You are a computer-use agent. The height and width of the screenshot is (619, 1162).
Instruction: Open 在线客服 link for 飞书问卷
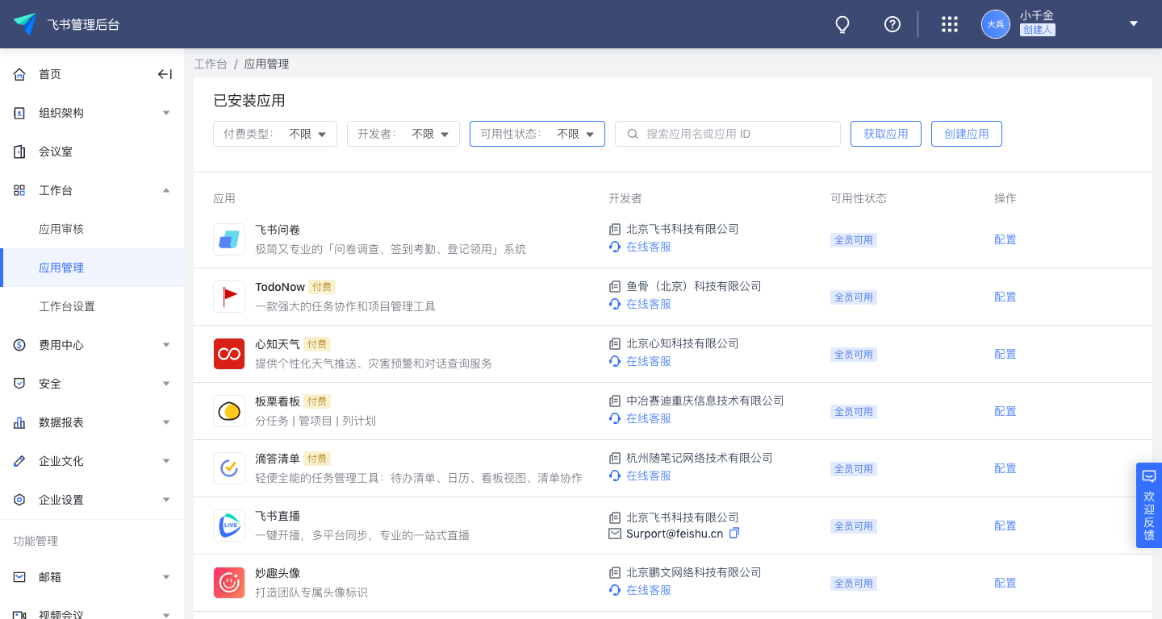(649, 247)
